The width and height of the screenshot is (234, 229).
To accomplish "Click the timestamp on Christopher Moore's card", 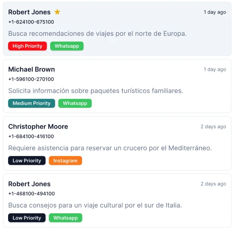I will click(213, 127).
